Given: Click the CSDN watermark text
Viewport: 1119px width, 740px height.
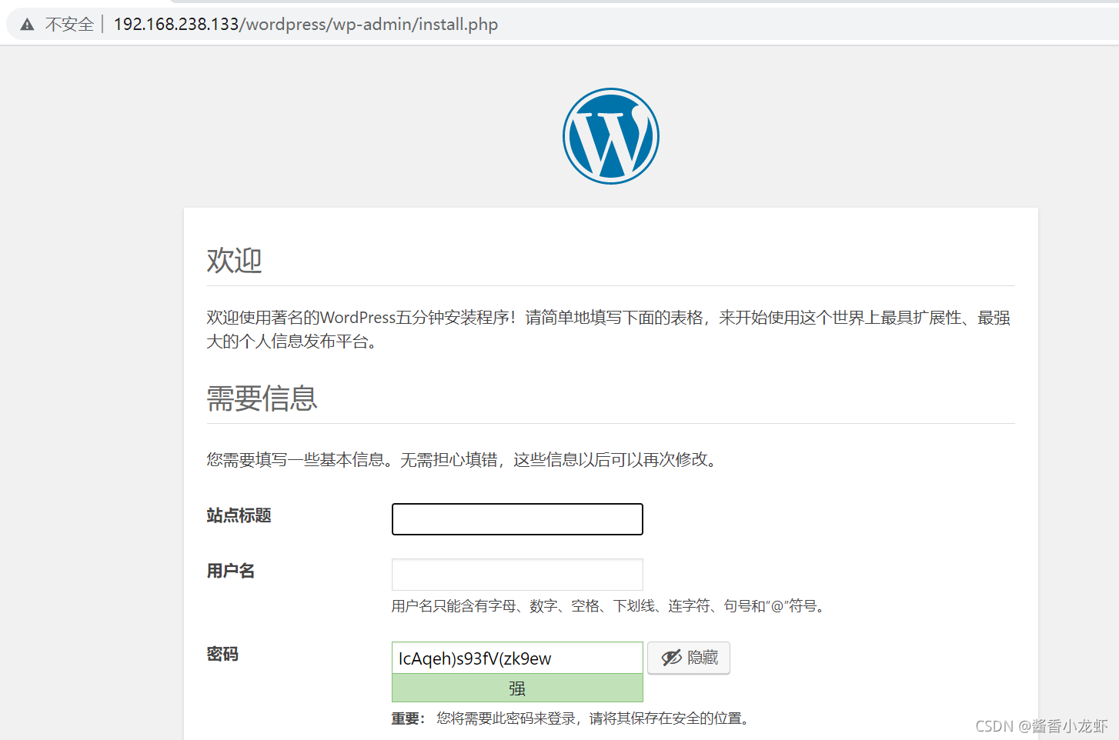Looking at the screenshot, I should coord(1041,726).
